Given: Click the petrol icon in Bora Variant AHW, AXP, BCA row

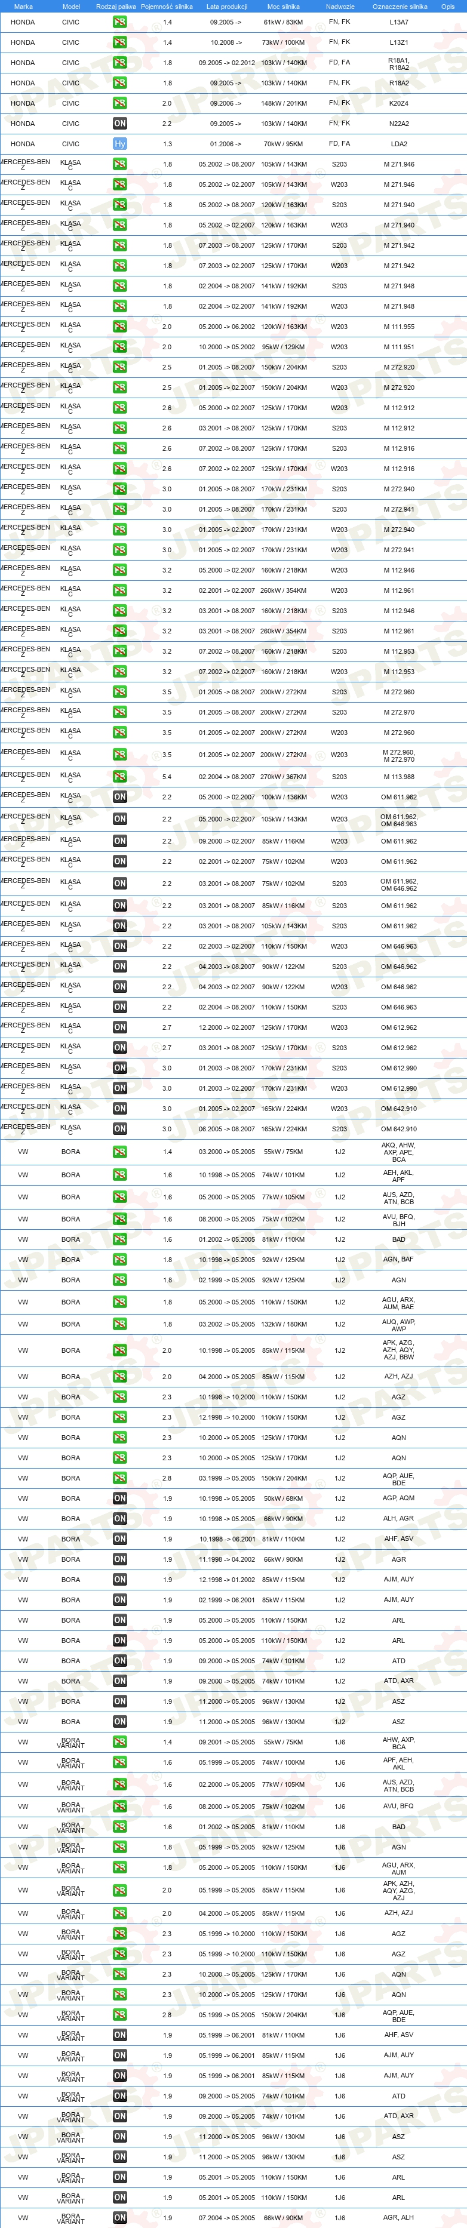Looking at the screenshot, I should coord(120,1743).
